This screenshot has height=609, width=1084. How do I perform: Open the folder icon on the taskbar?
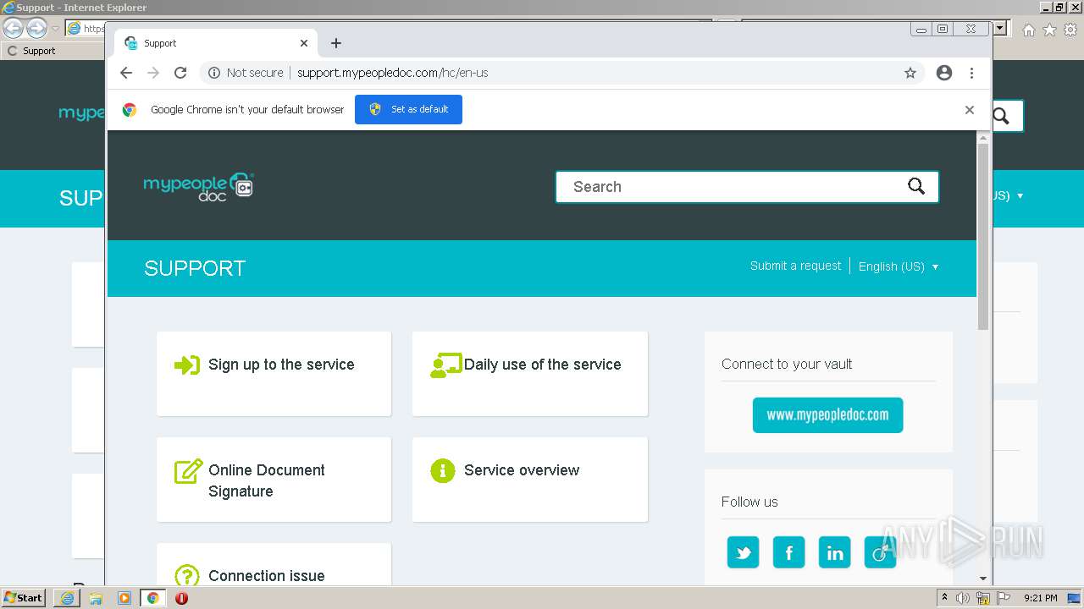click(96, 598)
